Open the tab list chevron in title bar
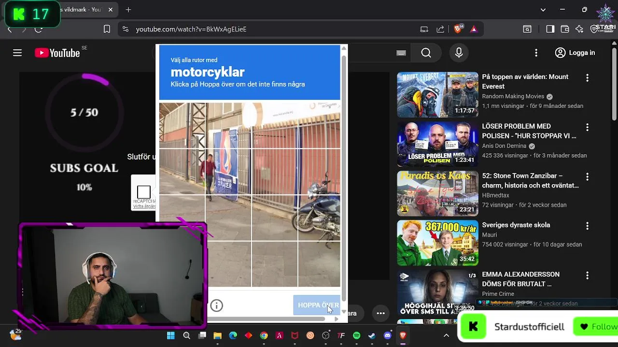Screen dimensions: 618x347 click(x=543, y=10)
